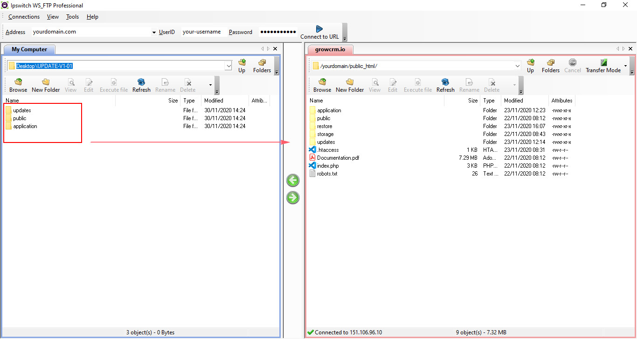Image resolution: width=637 pixels, height=339 pixels.
Task: Click Delete in the My Computer toolbar
Action: click(188, 85)
